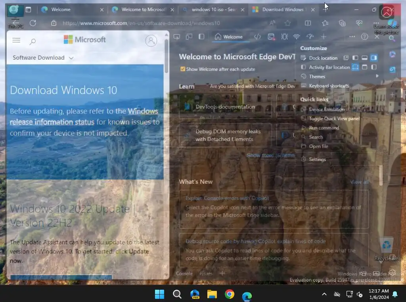The image size is (406, 302).
Task: Open the Microsoft page hamburger menu
Action: coord(16,40)
